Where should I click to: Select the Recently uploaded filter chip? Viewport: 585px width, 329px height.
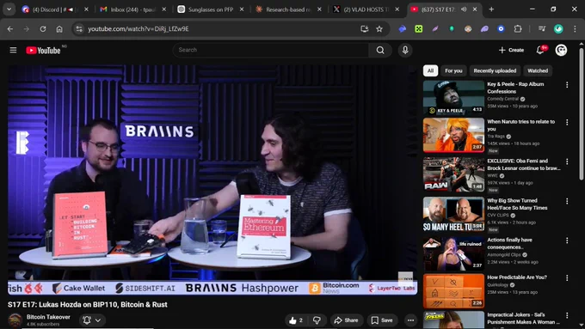coord(495,70)
